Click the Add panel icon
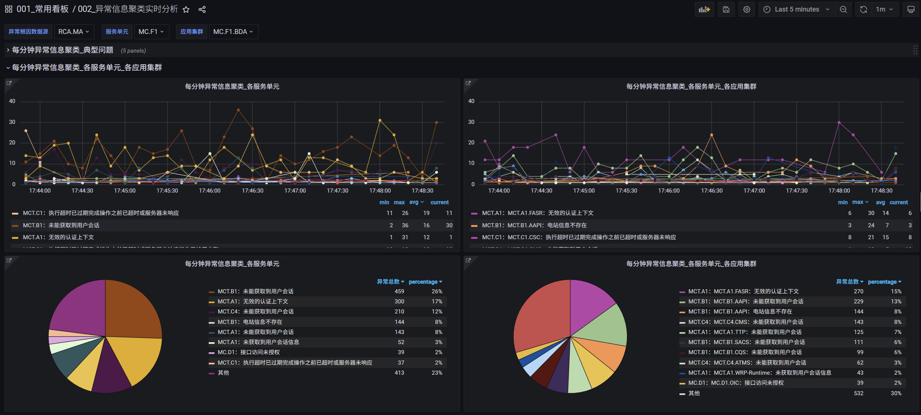The width and height of the screenshot is (921, 415). (x=704, y=9)
